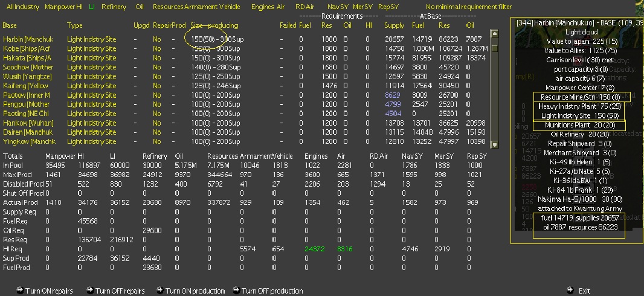The image size is (644, 296).
Task: Toggle the No minimal requirement filter
Action: tap(469, 7)
